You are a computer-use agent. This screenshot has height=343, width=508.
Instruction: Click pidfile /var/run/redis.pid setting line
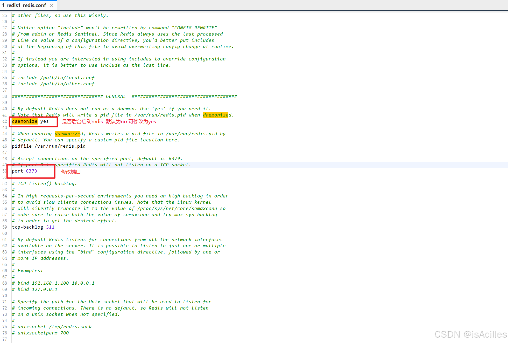click(x=49, y=146)
